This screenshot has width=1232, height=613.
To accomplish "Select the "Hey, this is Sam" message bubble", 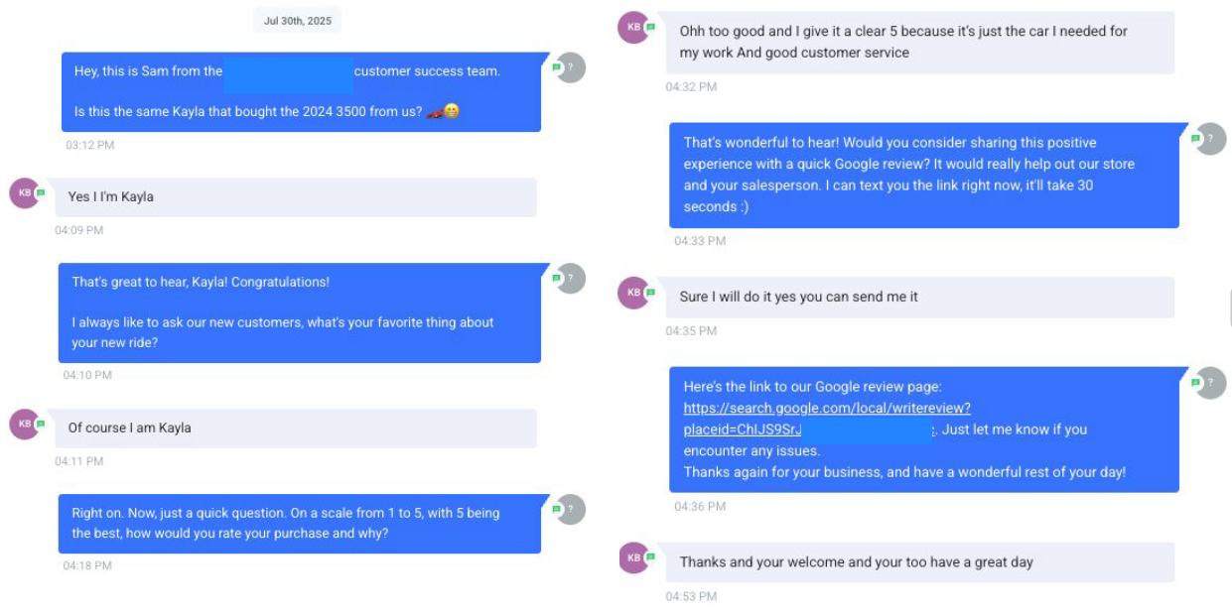I will point(301,91).
